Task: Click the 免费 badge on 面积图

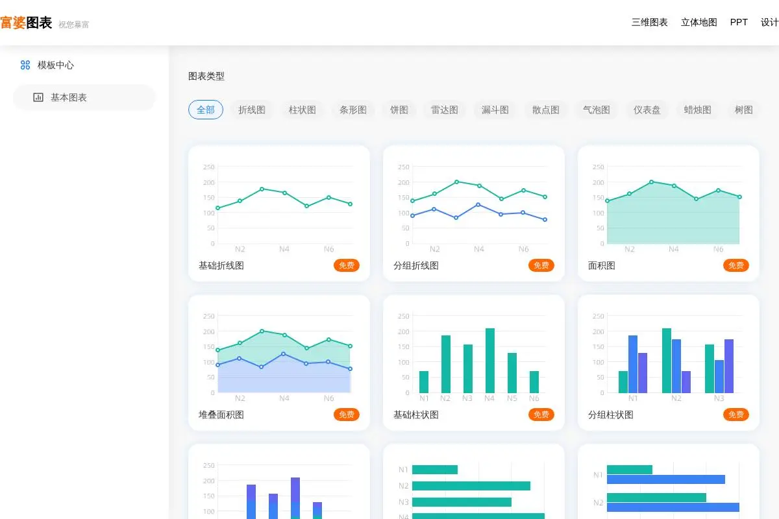Action: click(x=736, y=265)
